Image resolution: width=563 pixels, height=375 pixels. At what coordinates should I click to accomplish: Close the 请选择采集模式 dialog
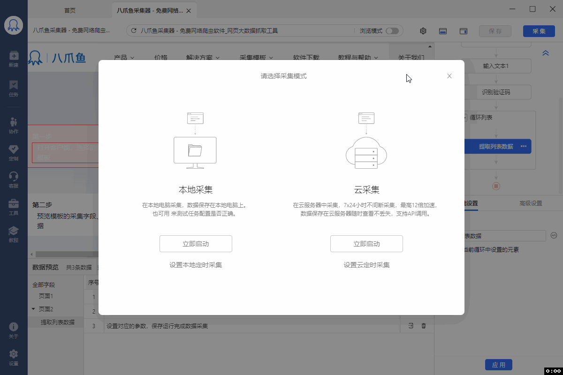(x=449, y=76)
